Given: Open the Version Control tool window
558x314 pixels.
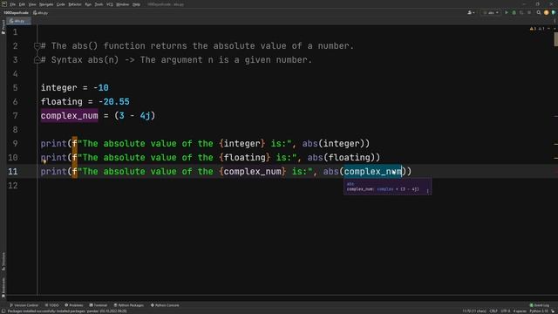Looking at the screenshot, I should [24, 305].
